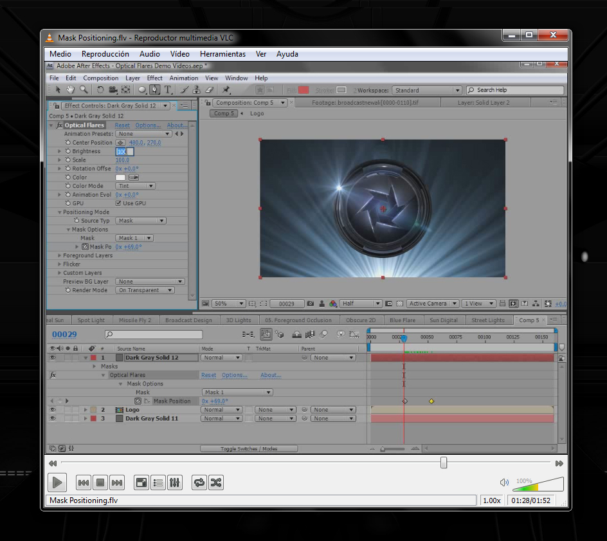Click the Brightness value field
Screen dimensions: 607x541
(x=125, y=151)
